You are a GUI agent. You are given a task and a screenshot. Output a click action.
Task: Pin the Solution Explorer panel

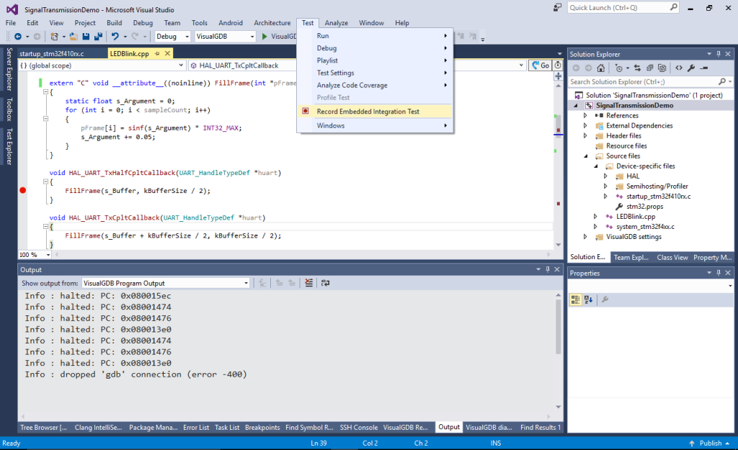click(719, 54)
